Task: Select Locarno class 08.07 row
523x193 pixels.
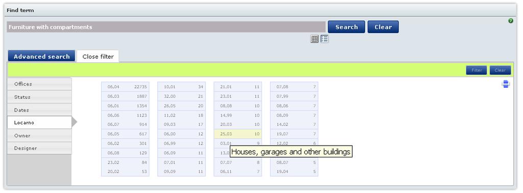Action: point(294,162)
